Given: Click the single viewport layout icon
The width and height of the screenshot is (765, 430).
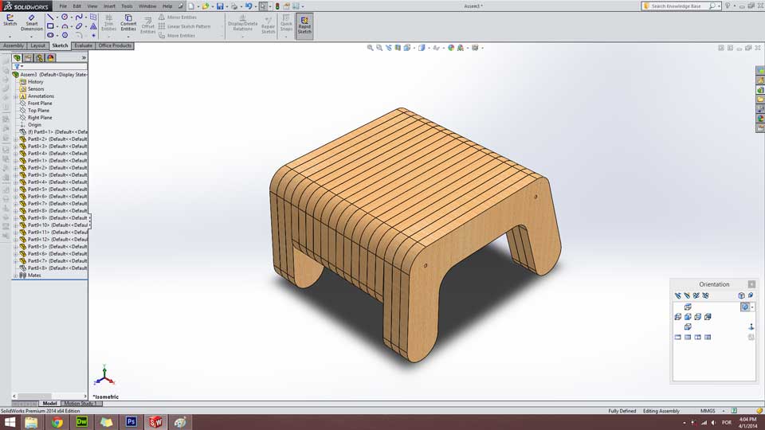Looking at the screenshot, I should (x=677, y=337).
